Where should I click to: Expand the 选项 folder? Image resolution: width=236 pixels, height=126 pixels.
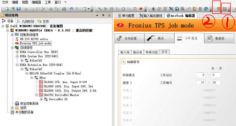[12, 108]
